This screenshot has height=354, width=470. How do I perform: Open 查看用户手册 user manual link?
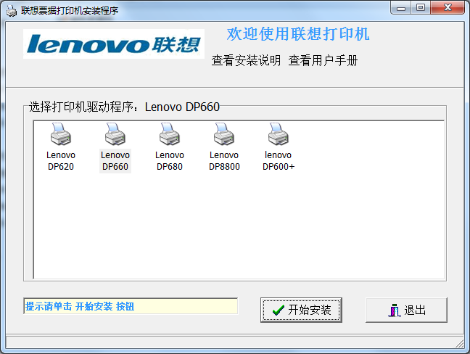(323, 60)
